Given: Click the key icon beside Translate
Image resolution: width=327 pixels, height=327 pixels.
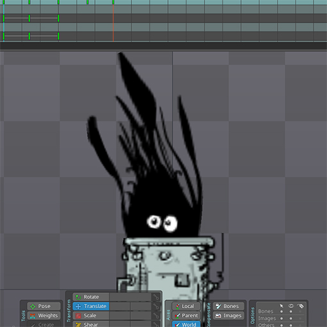Looking at the screenshot, I should click(156, 306).
